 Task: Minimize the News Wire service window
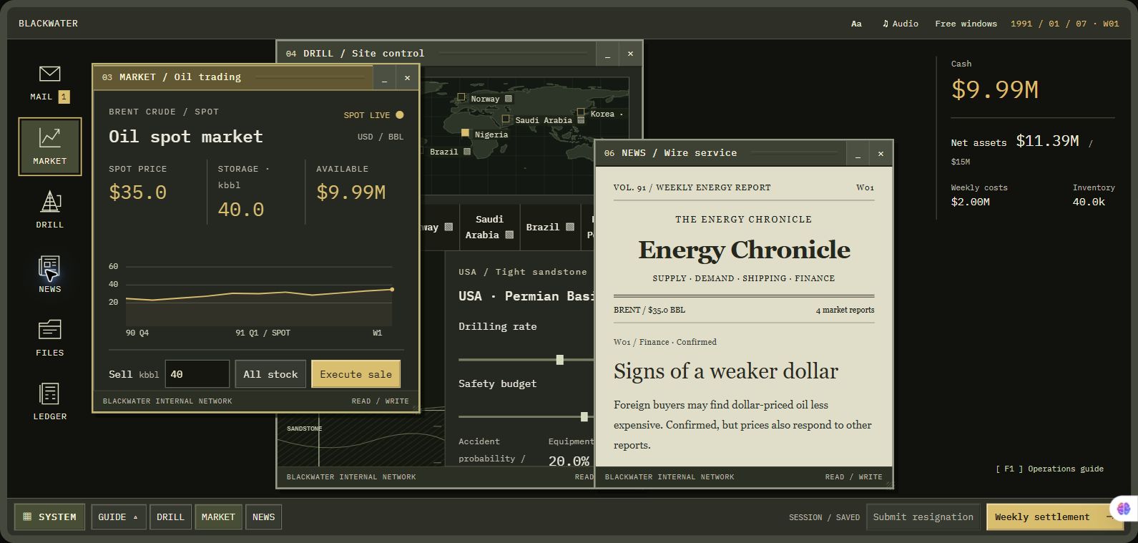tap(858, 153)
